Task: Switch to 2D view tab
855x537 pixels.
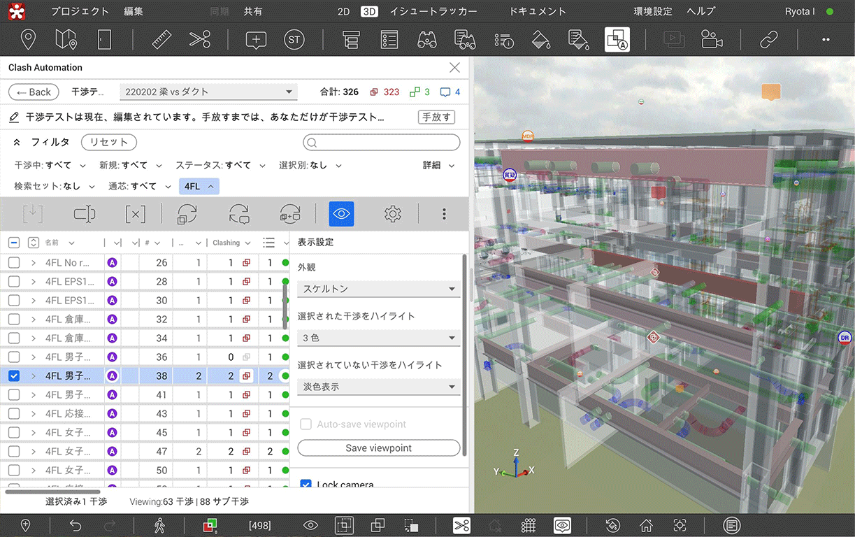Action: [343, 11]
